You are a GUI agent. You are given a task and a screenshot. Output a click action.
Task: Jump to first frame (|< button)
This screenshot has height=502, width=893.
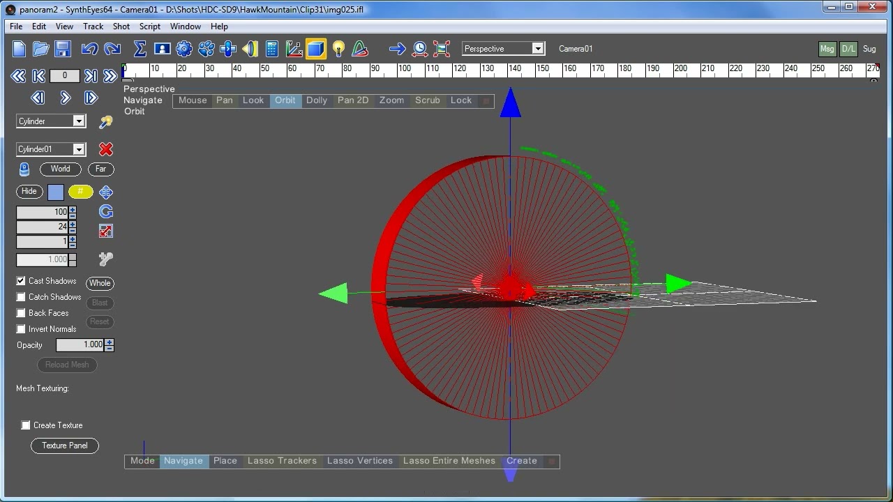[39, 76]
